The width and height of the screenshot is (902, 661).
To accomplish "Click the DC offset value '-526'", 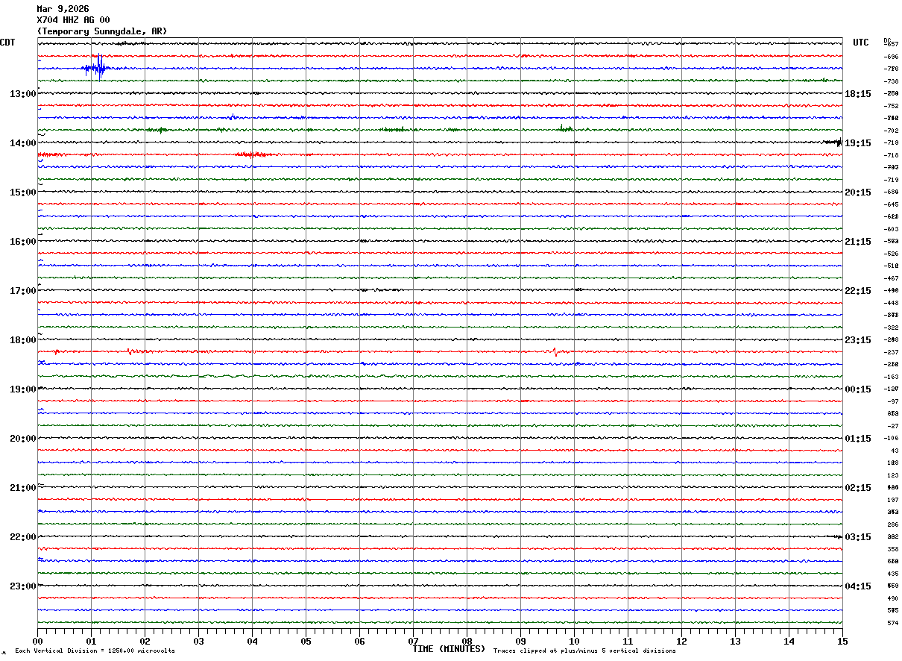I will 891,254.
